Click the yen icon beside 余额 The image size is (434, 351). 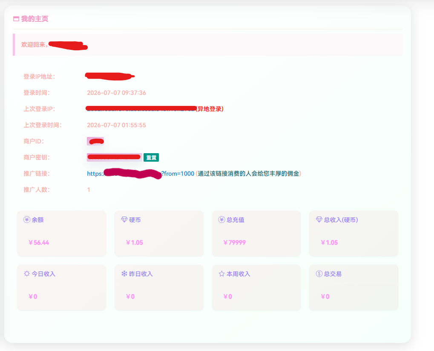(x=26, y=220)
